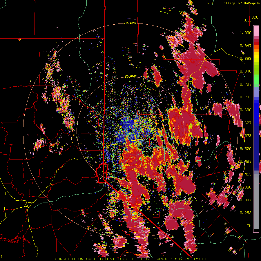Click the 100 NMI range ring label
The width and height of the screenshot is (261, 261).
click(x=130, y=23)
